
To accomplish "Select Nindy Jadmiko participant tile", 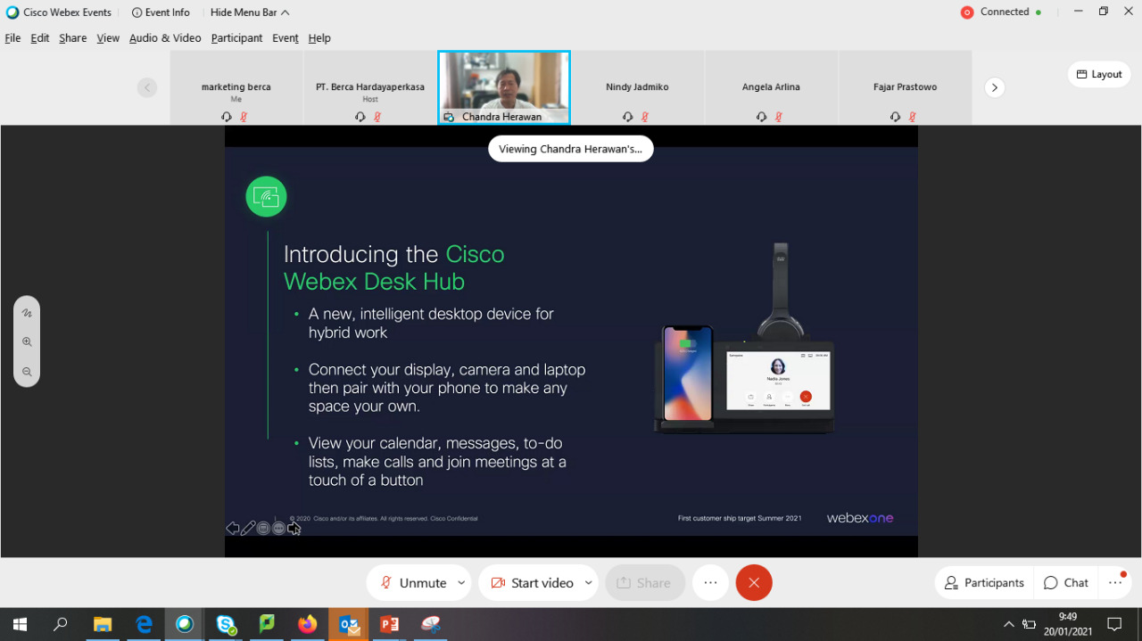I will [637, 87].
